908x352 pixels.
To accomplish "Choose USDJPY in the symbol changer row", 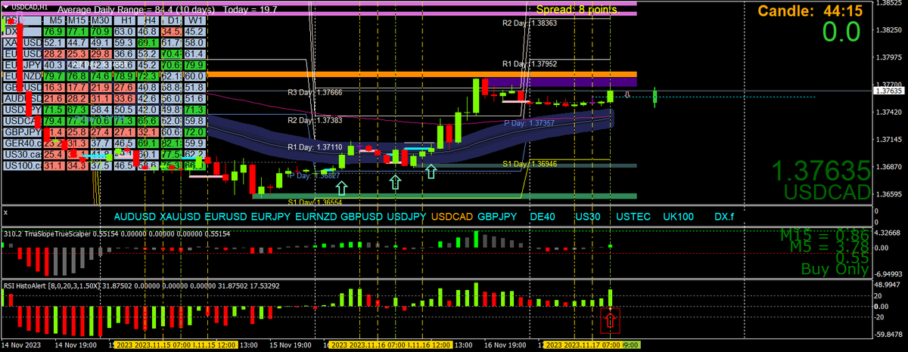I will click(407, 217).
